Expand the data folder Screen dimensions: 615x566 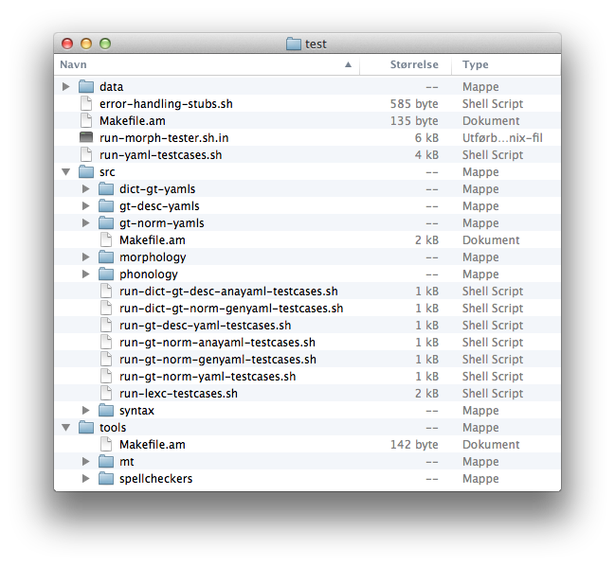pyautogui.click(x=65, y=87)
